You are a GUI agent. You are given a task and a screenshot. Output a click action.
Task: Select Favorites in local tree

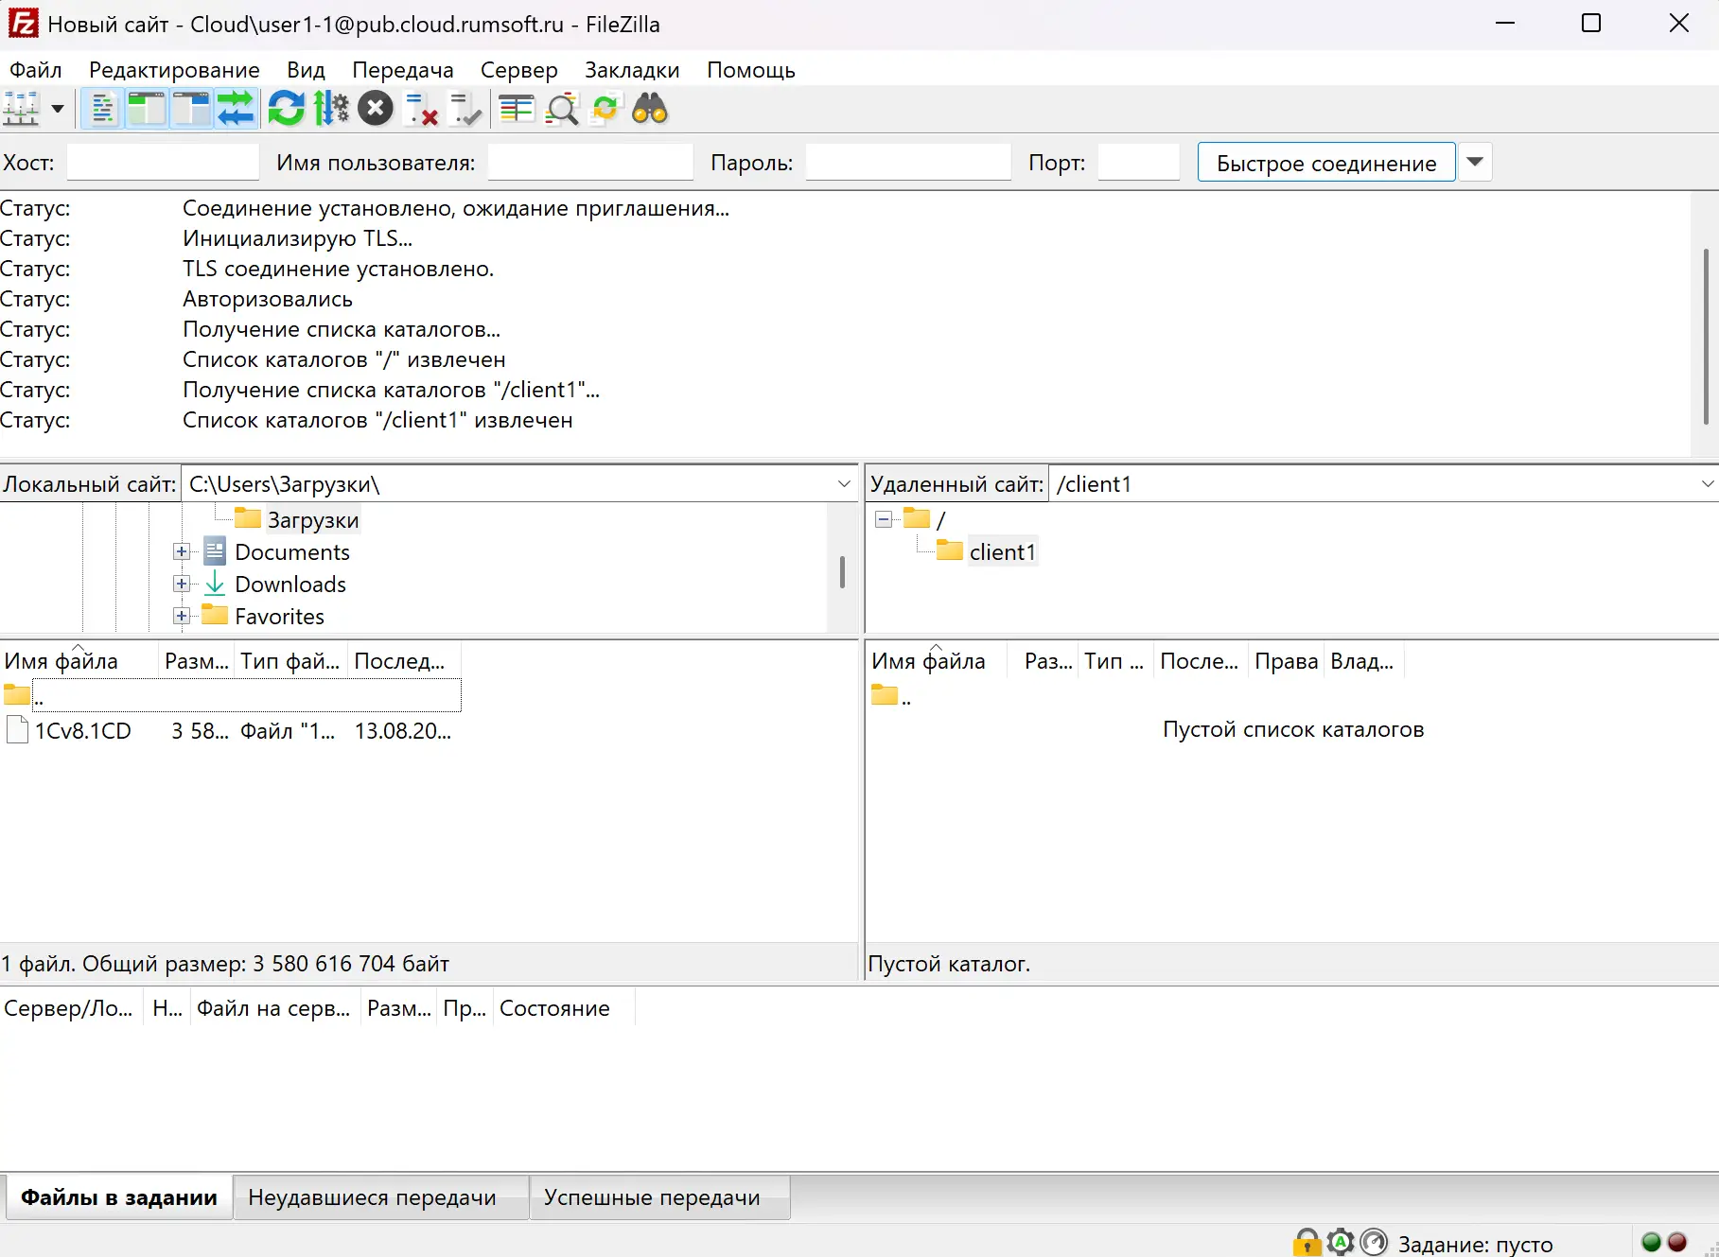click(279, 616)
